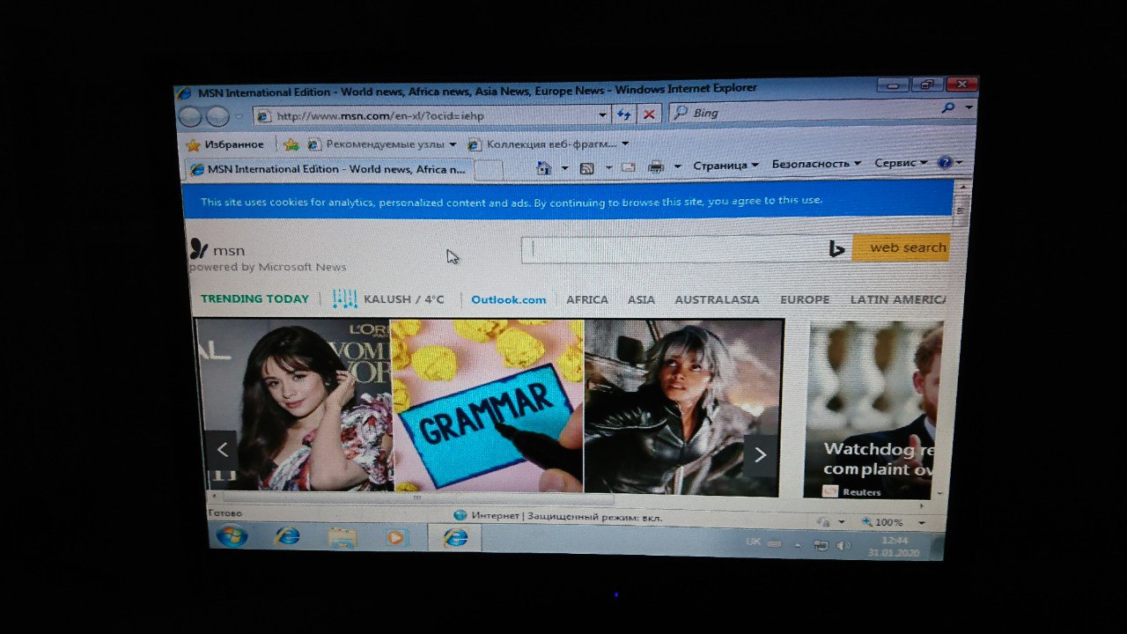1127x634 pixels.
Task: Click into the MSN web search field
Action: point(674,249)
